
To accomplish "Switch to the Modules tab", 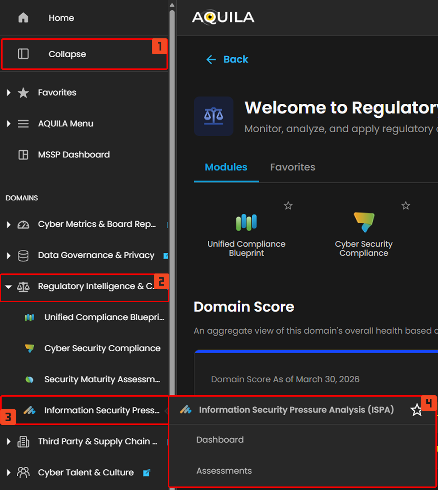I will tap(226, 167).
